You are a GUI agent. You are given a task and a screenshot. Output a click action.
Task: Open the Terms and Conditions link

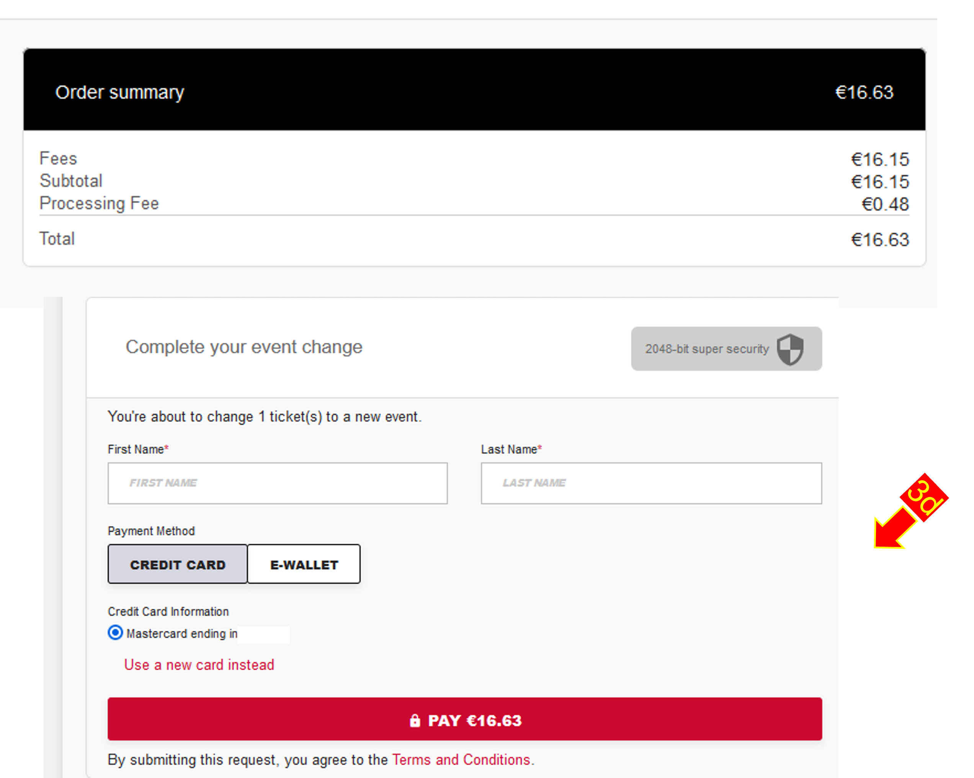coord(461,760)
